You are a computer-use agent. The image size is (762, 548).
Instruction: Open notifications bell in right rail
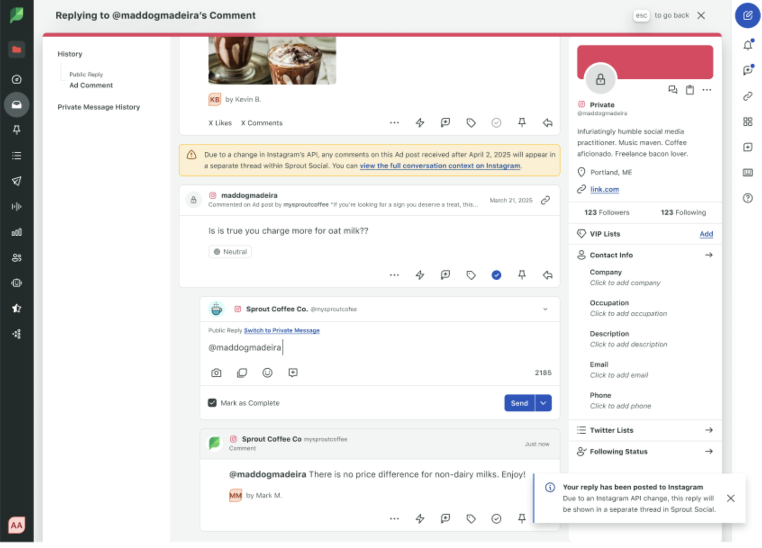click(748, 45)
